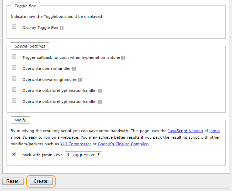
Task: Click info icon beside last onbeforehyphenationhandler option
Action: click(100, 102)
